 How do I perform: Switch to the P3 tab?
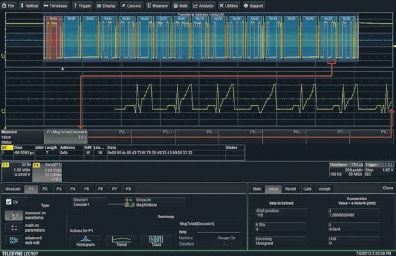tap(59, 189)
